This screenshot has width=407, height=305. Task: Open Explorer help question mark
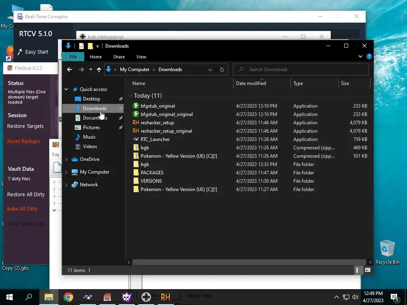pyautogui.click(x=369, y=56)
